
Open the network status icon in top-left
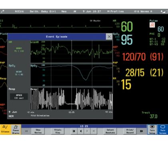pyautogui.click(x=2, y=12)
